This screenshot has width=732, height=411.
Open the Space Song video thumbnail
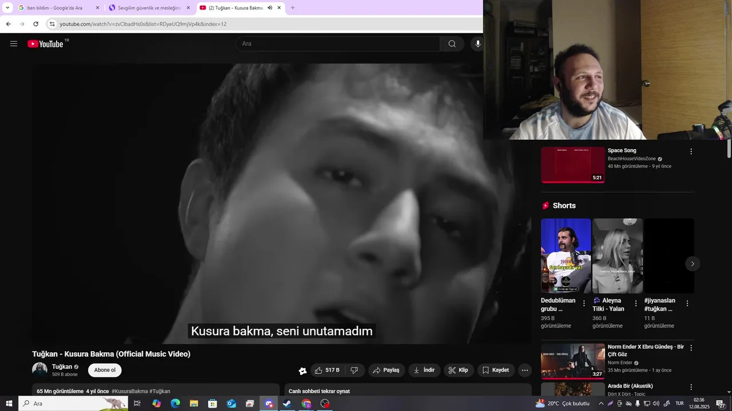pyautogui.click(x=573, y=165)
